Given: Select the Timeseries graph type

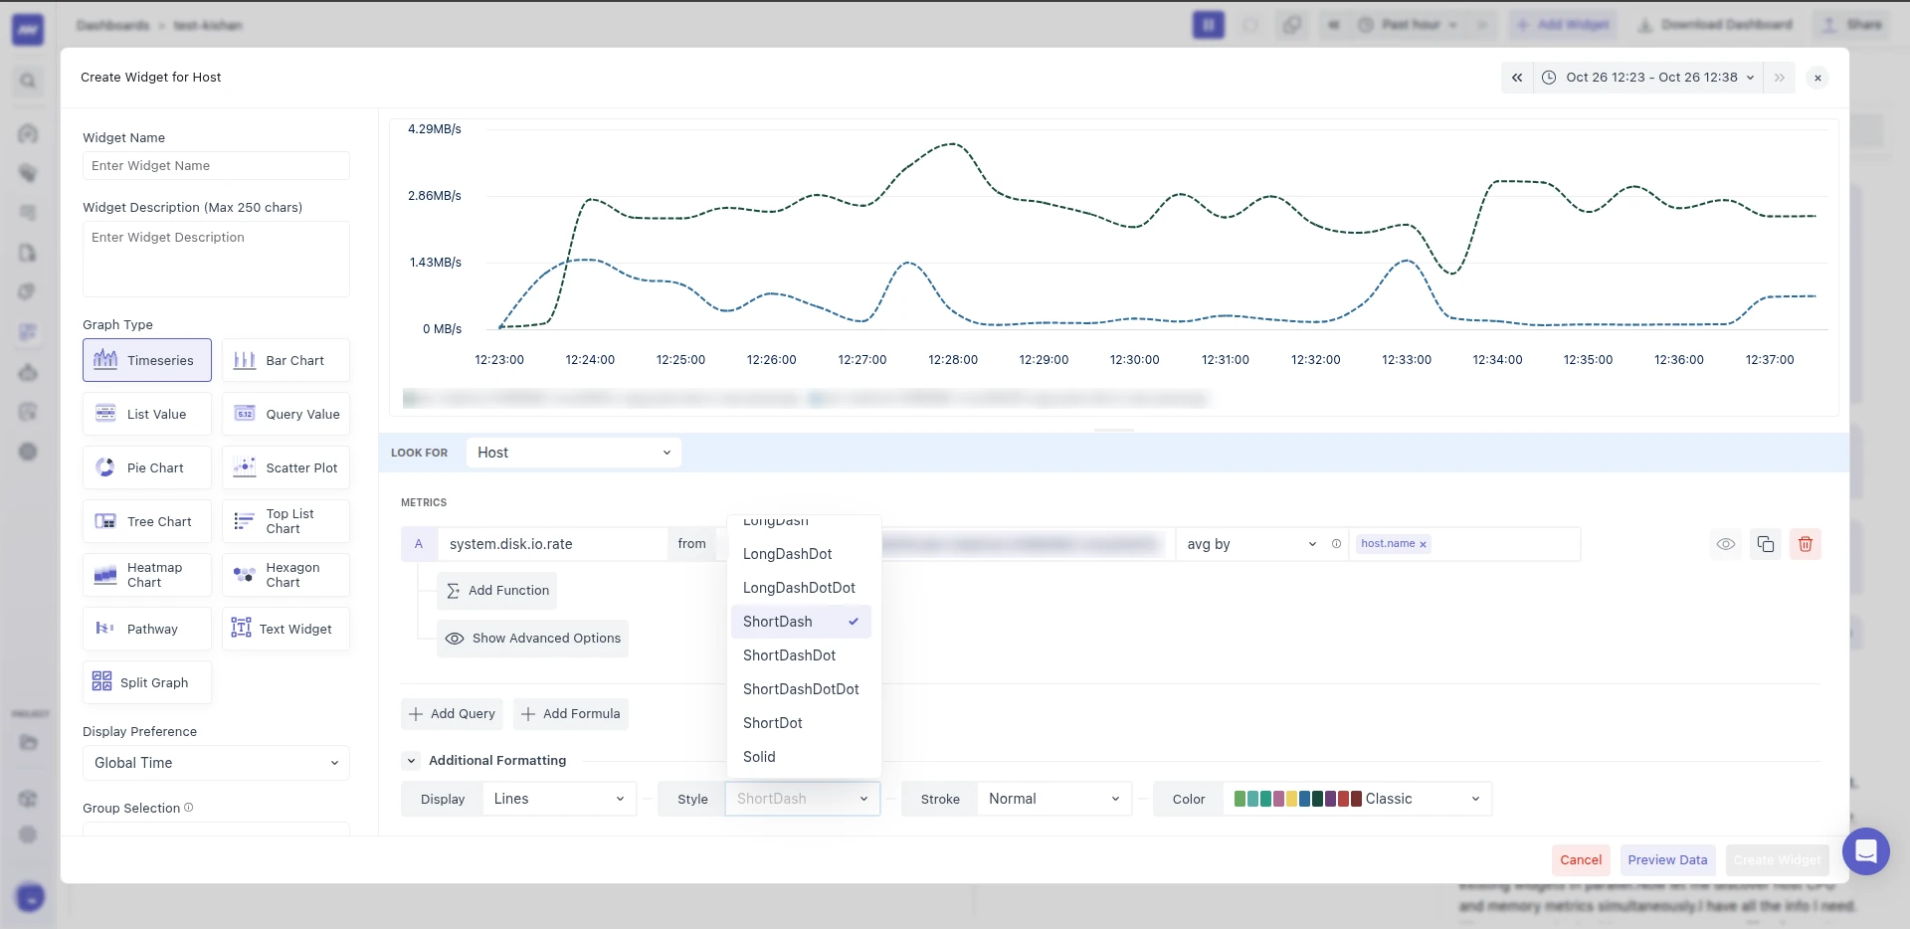Looking at the screenshot, I should [147, 360].
